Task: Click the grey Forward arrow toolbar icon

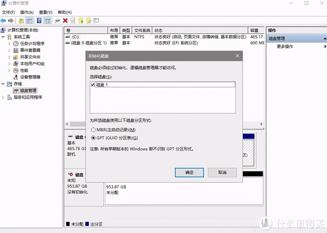Action: pos(11,21)
